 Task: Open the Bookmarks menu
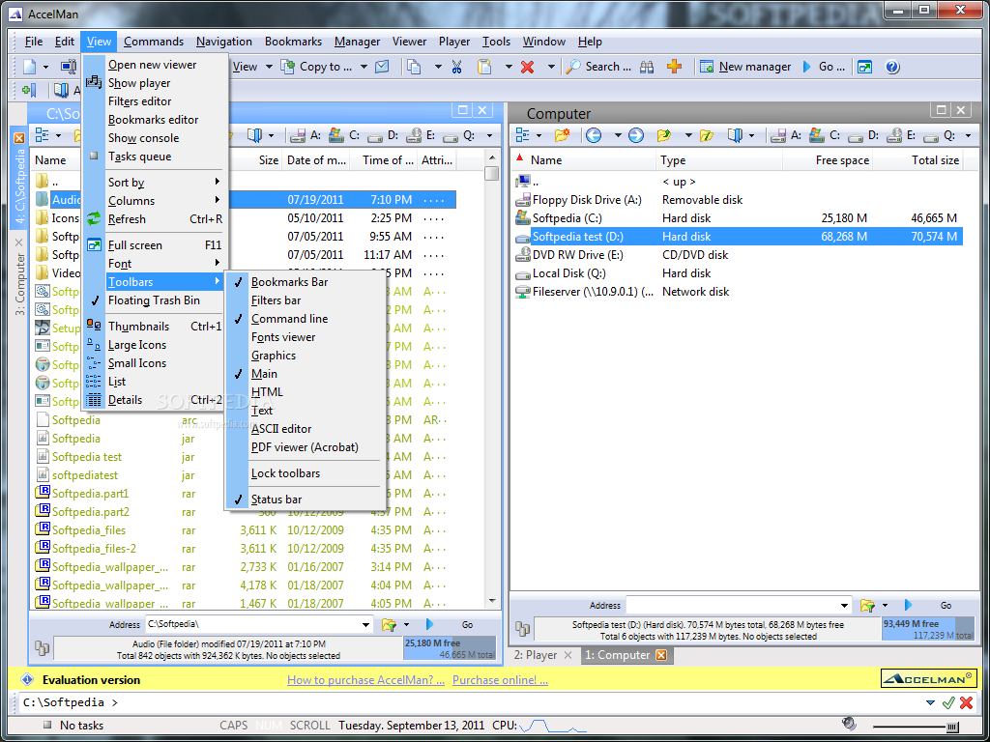293,42
